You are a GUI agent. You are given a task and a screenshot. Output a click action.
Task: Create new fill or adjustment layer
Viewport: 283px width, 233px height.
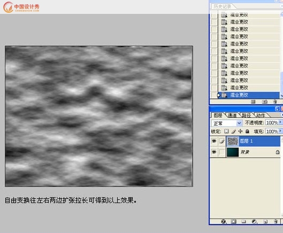point(254,221)
